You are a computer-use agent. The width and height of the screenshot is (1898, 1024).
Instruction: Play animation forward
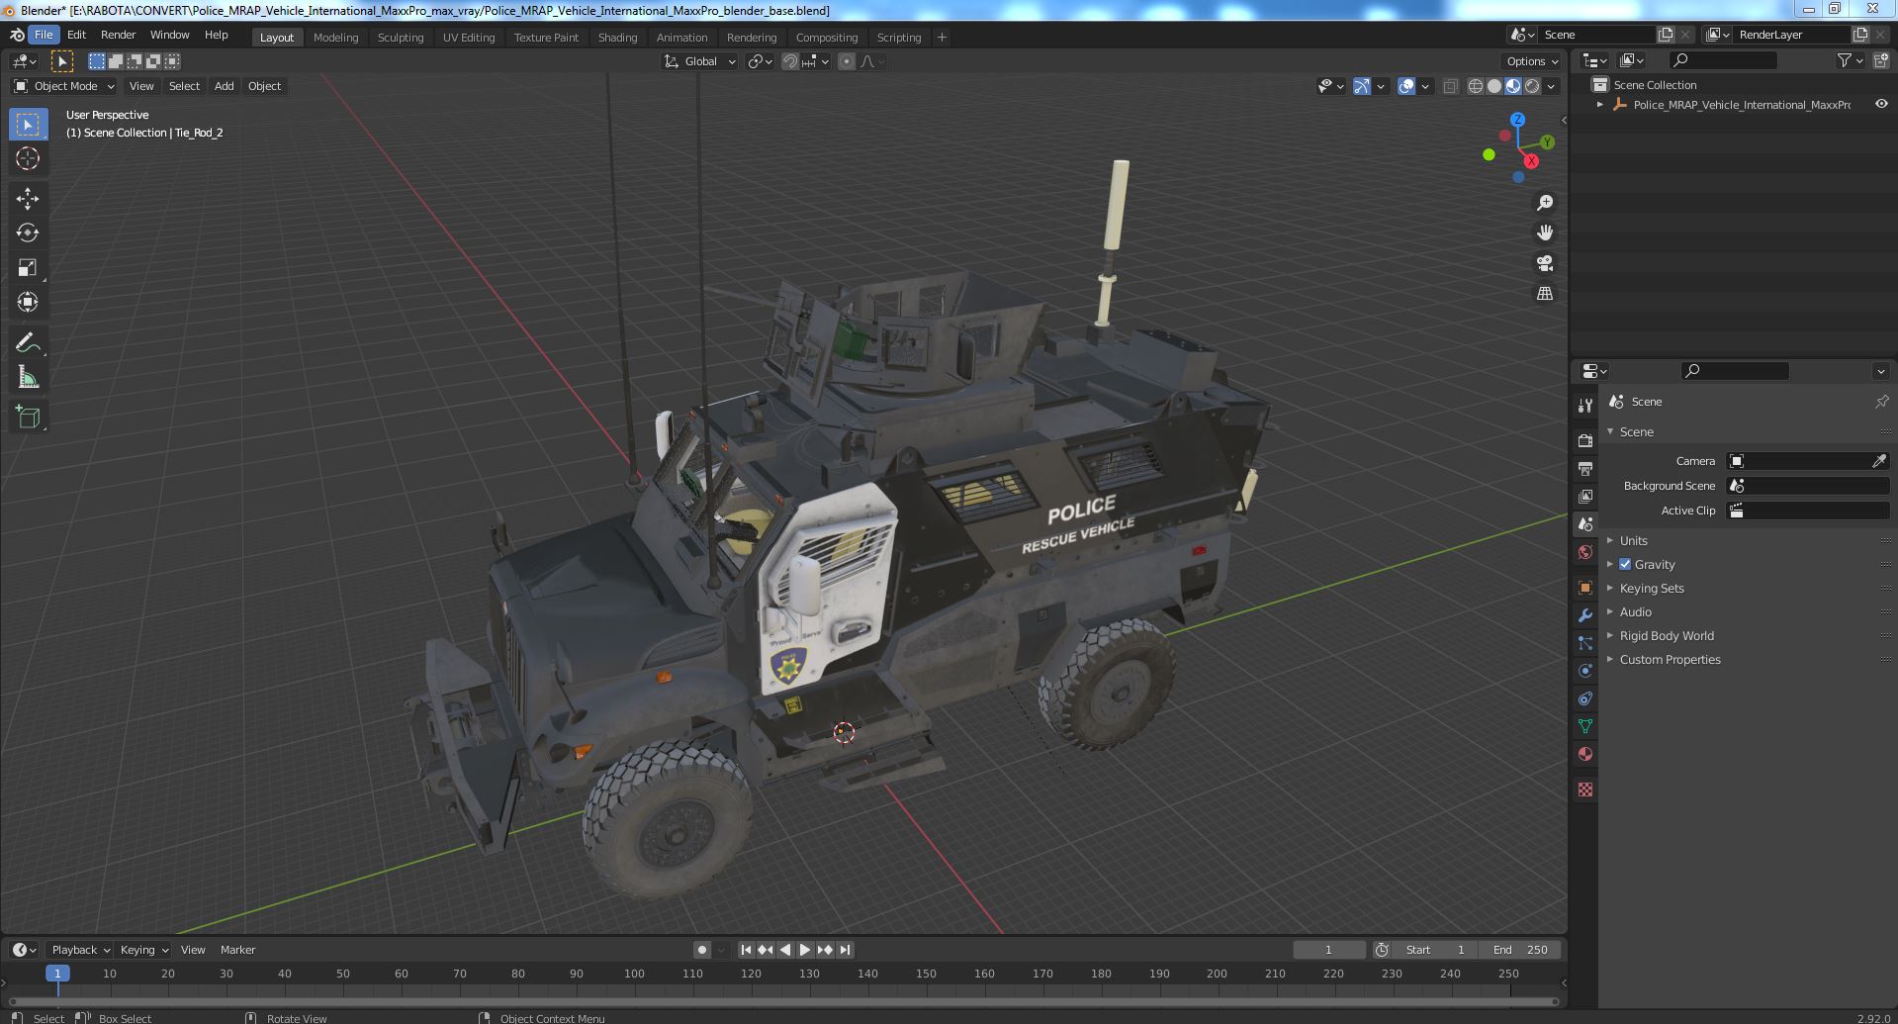point(805,950)
